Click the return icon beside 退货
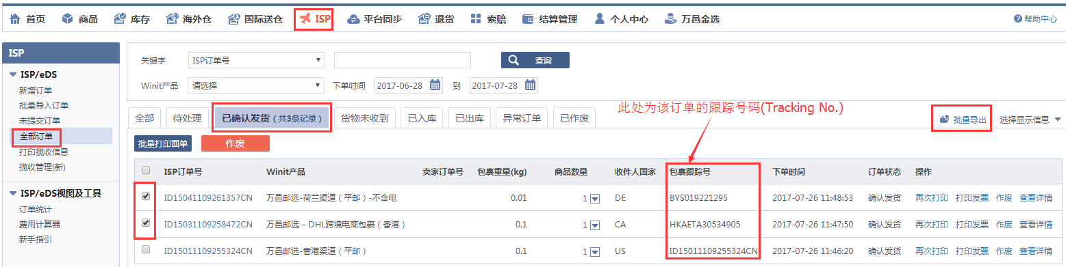1066x267 pixels. (424, 19)
